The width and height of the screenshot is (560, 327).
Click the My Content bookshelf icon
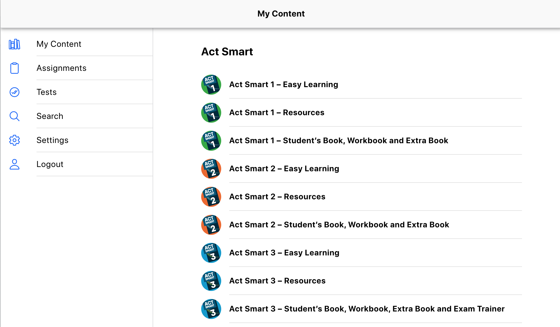pyautogui.click(x=15, y=44)
